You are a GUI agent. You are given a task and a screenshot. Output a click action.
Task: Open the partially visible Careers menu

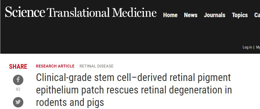(x=257, y=15)
